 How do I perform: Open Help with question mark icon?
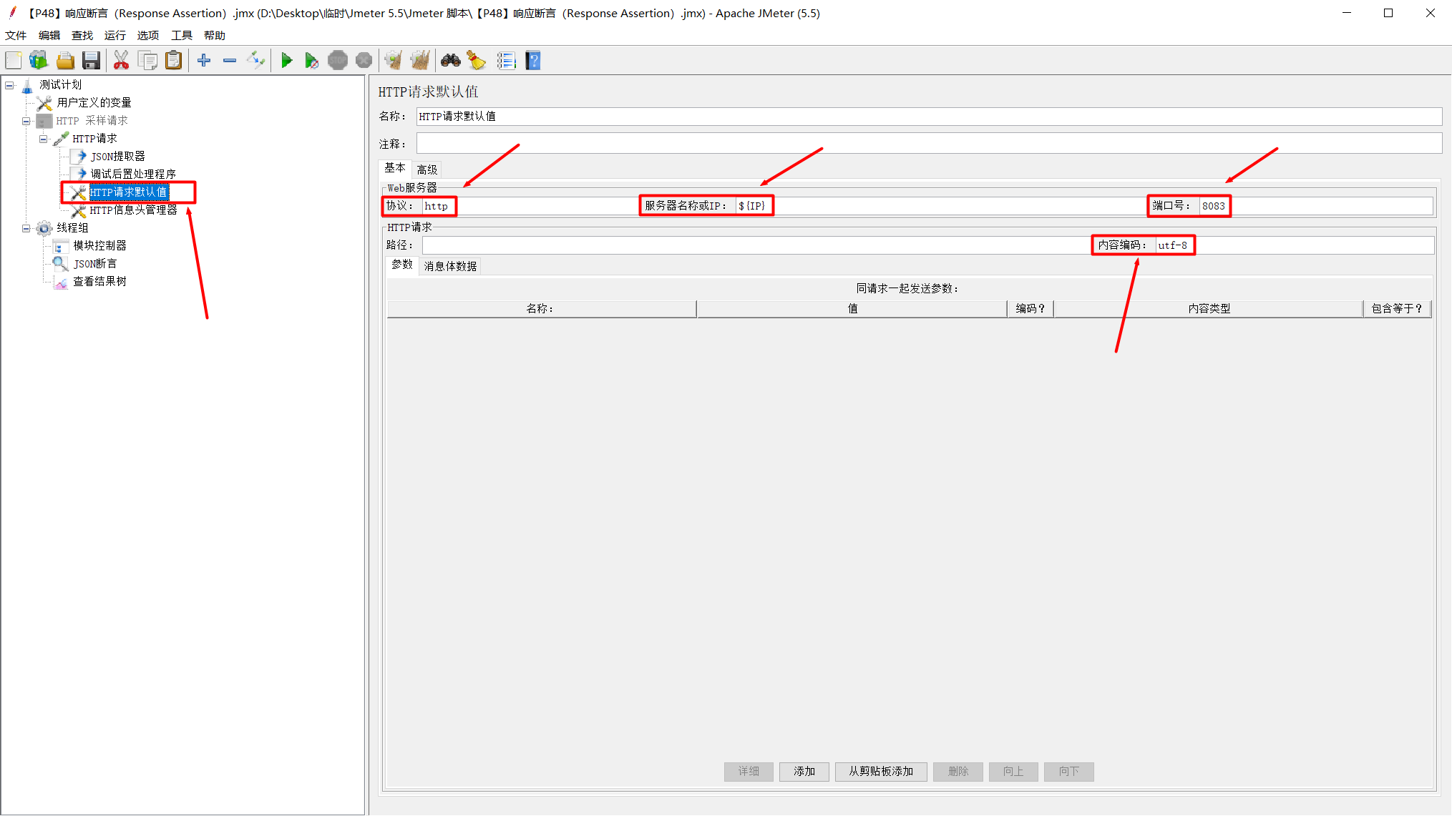532,61
